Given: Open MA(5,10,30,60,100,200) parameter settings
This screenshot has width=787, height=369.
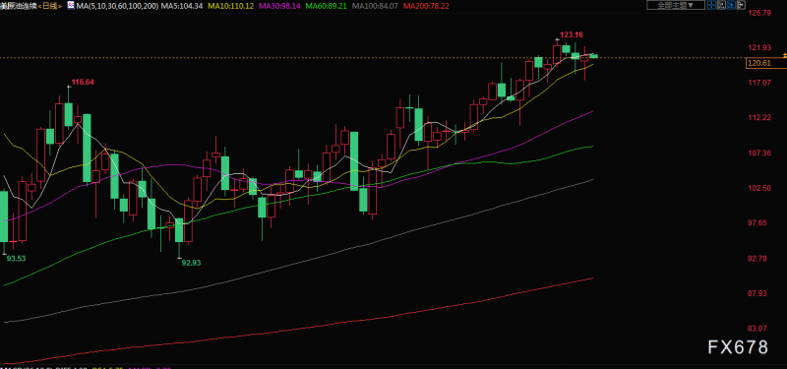Looking at the screenshot, I should tap(116, 6).
